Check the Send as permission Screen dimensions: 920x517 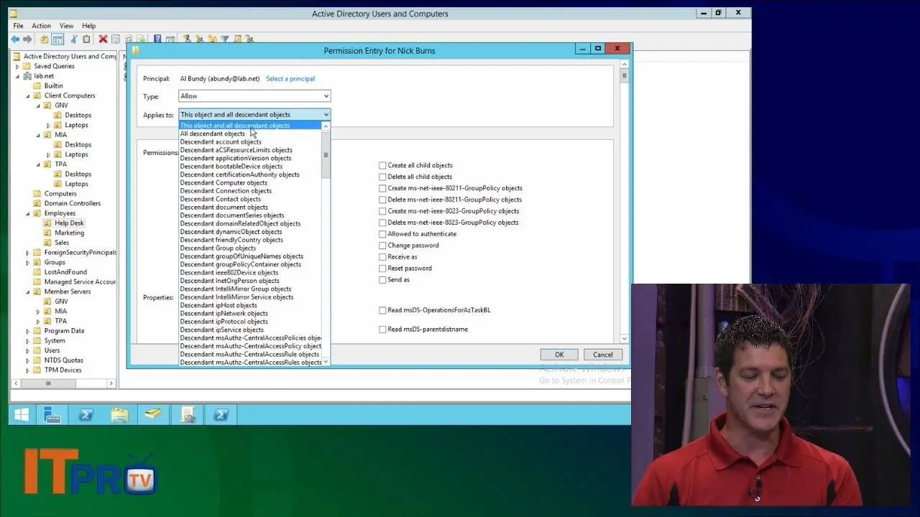pyautogui.click(x=382, y=280)
